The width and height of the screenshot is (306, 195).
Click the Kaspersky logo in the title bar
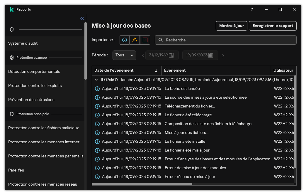coord(12,9)
